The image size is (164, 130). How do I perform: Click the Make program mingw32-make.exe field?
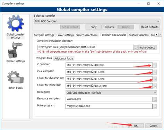[x=109, y=106]
